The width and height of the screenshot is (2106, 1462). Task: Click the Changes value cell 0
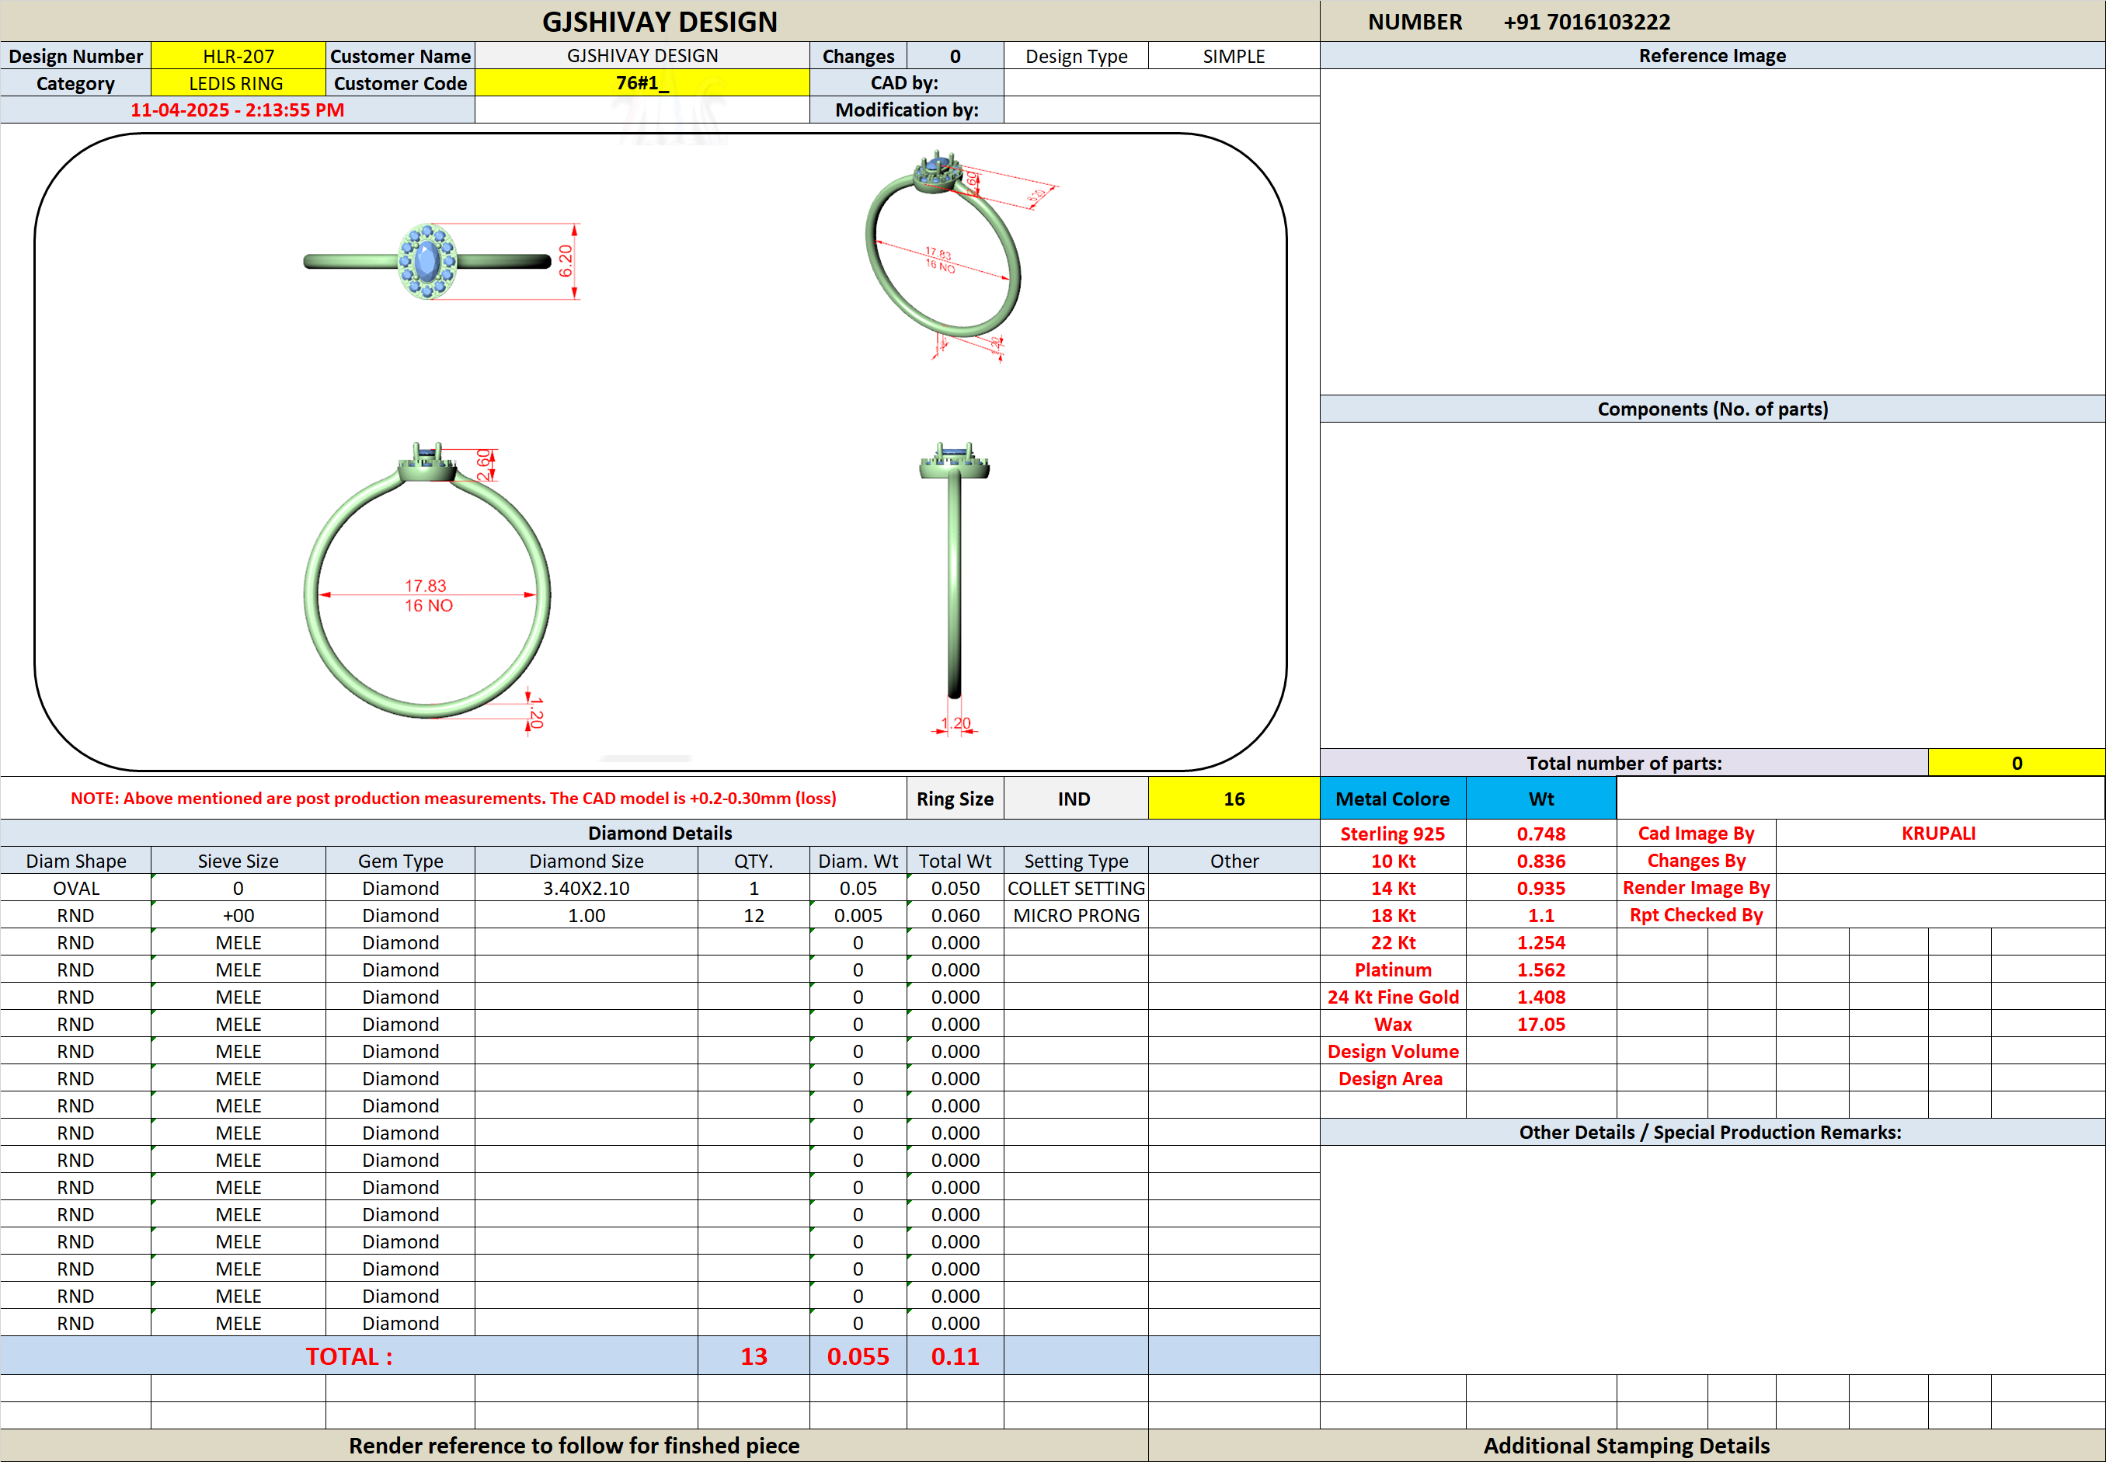tap(956, 56)
